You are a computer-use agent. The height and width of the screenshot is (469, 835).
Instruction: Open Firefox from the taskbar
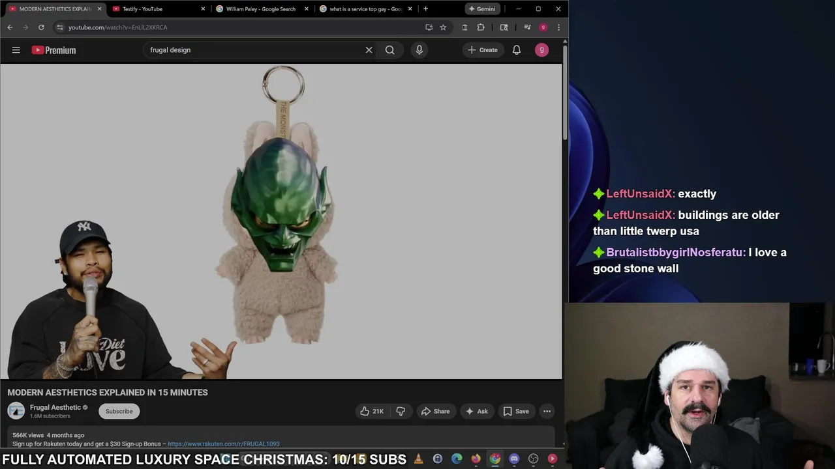[x=476, y=459]
